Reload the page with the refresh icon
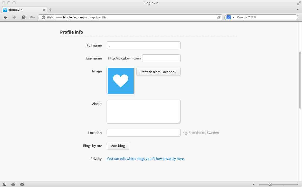 pyautogui.click(x=24, y=17)
